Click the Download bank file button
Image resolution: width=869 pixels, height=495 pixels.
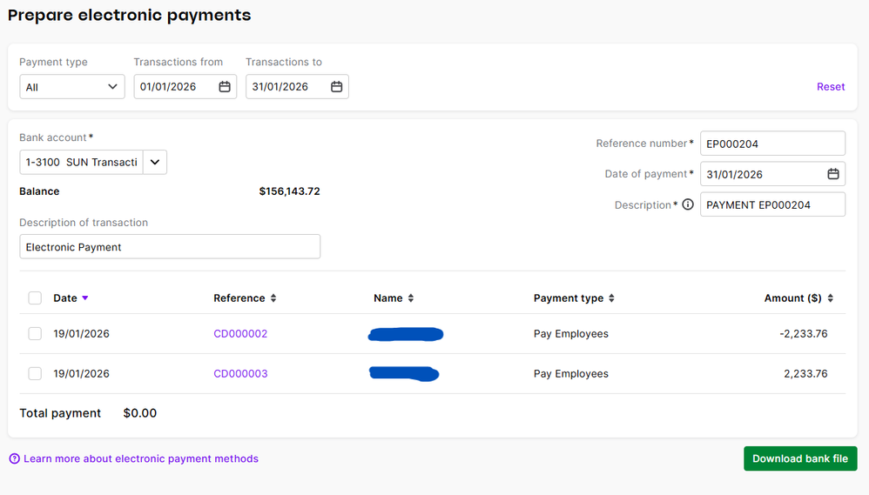point(799,458)
